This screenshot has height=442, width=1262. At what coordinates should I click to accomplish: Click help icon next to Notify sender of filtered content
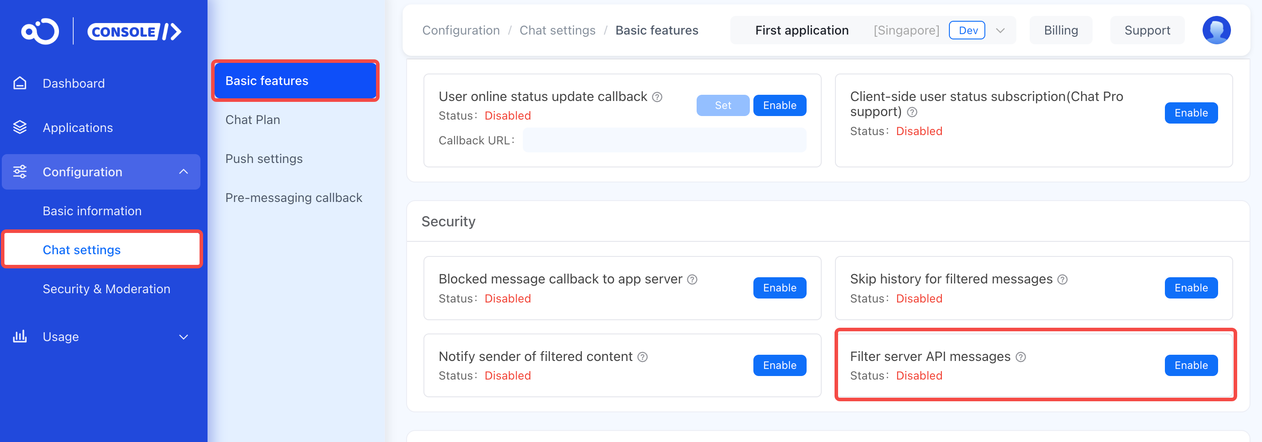pyautogui.click(x=642, y=357)
